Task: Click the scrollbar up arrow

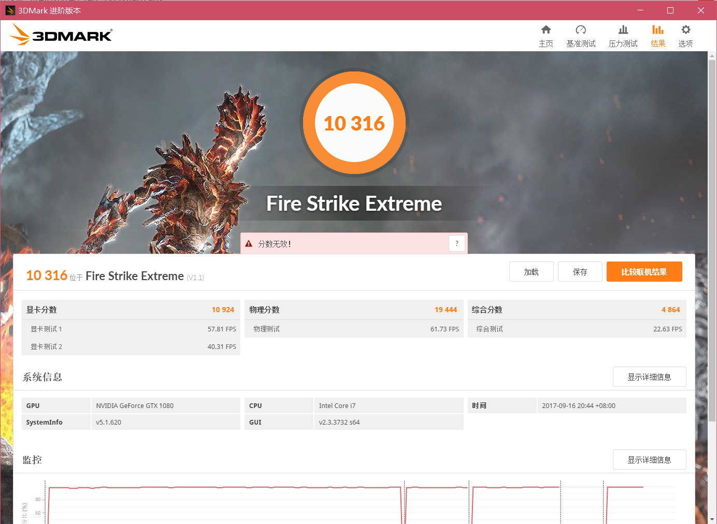Action: pyautogui.click(x=712, y=55)
